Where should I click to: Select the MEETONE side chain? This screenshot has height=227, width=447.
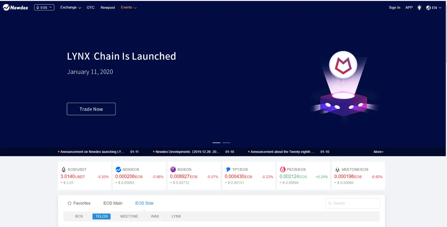coord(129,216)
